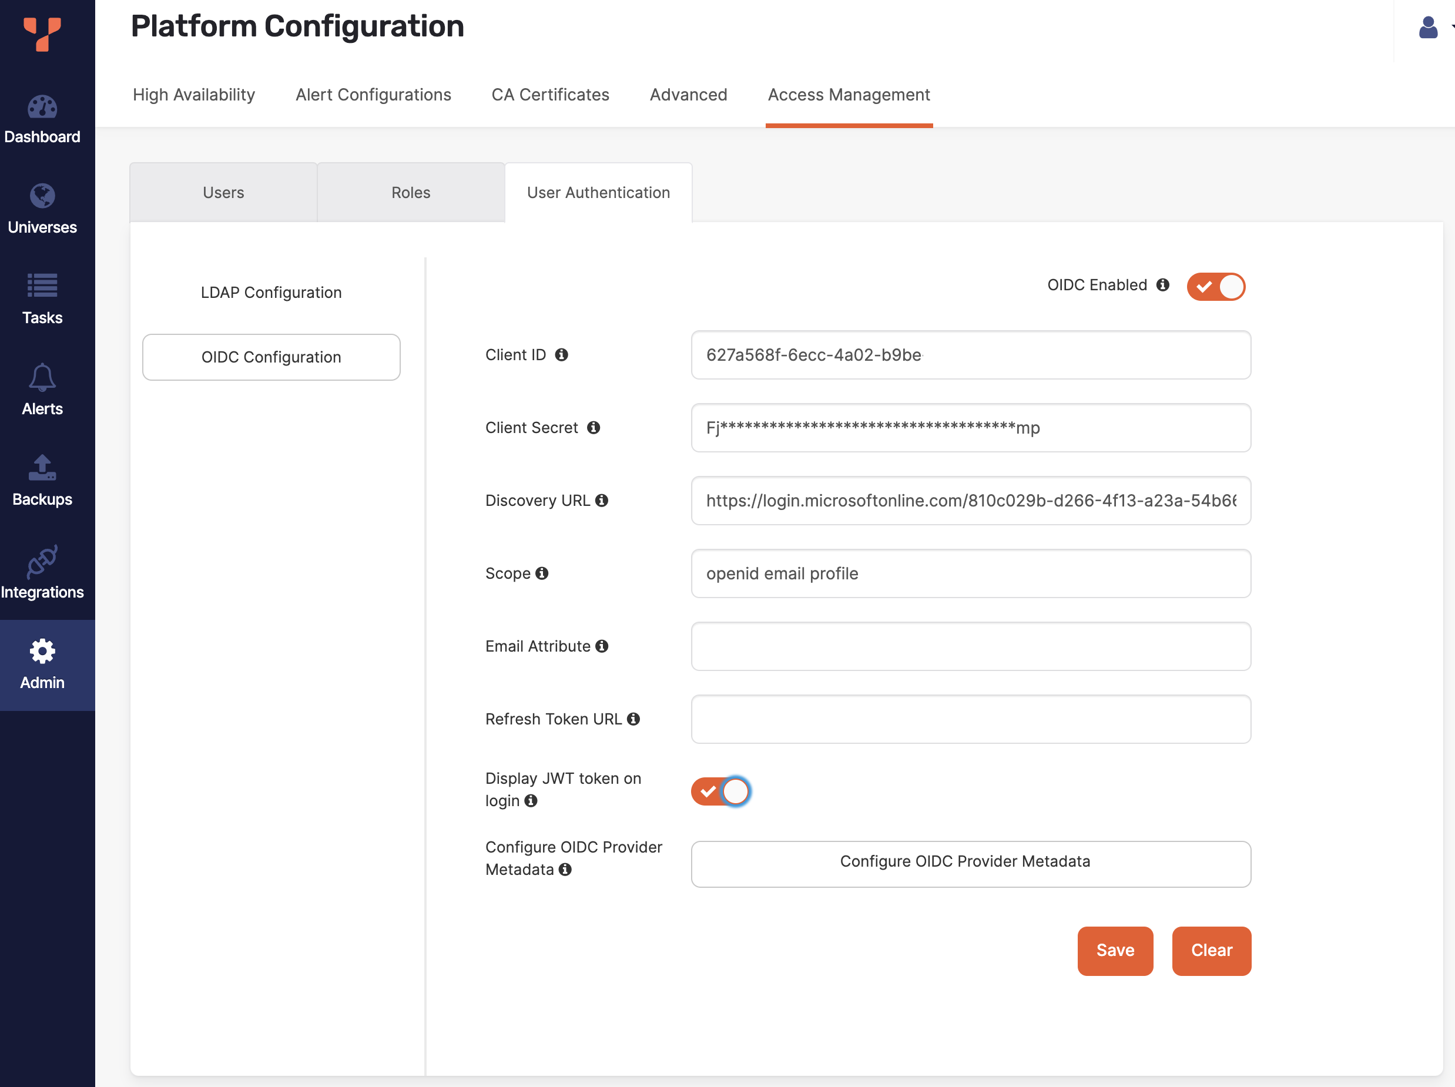Image resolution: width=1455 pixels, height=1087 pixels.
Task: Save the OIDC configuration
Action: [x=1115, y=951]
